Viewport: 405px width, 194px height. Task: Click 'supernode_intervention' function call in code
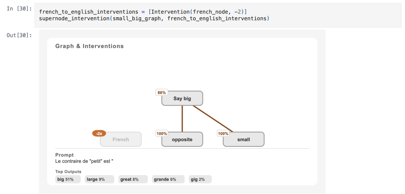pos(74,18)
